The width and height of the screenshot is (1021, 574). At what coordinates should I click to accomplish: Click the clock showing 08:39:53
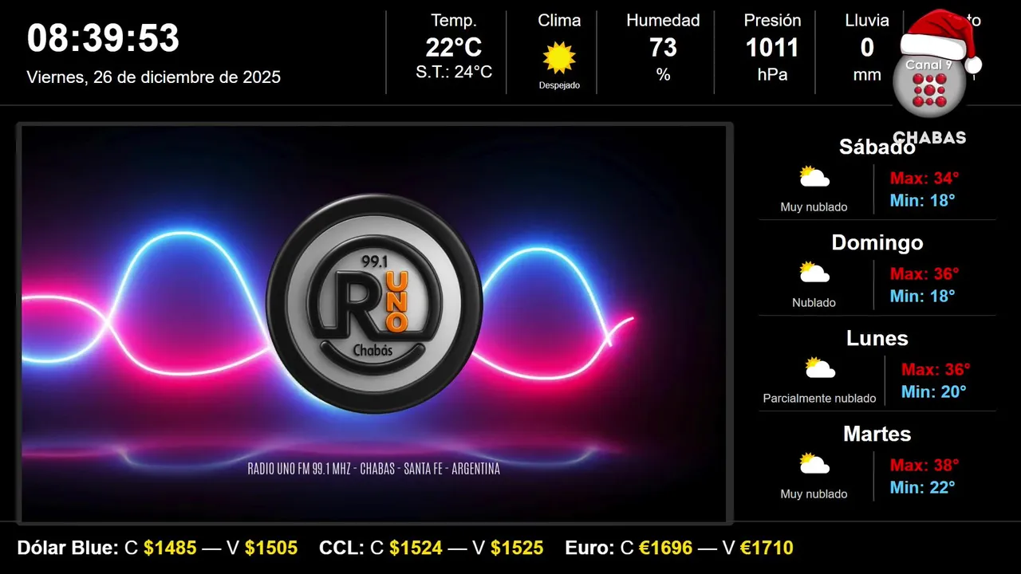pos(103,38)
